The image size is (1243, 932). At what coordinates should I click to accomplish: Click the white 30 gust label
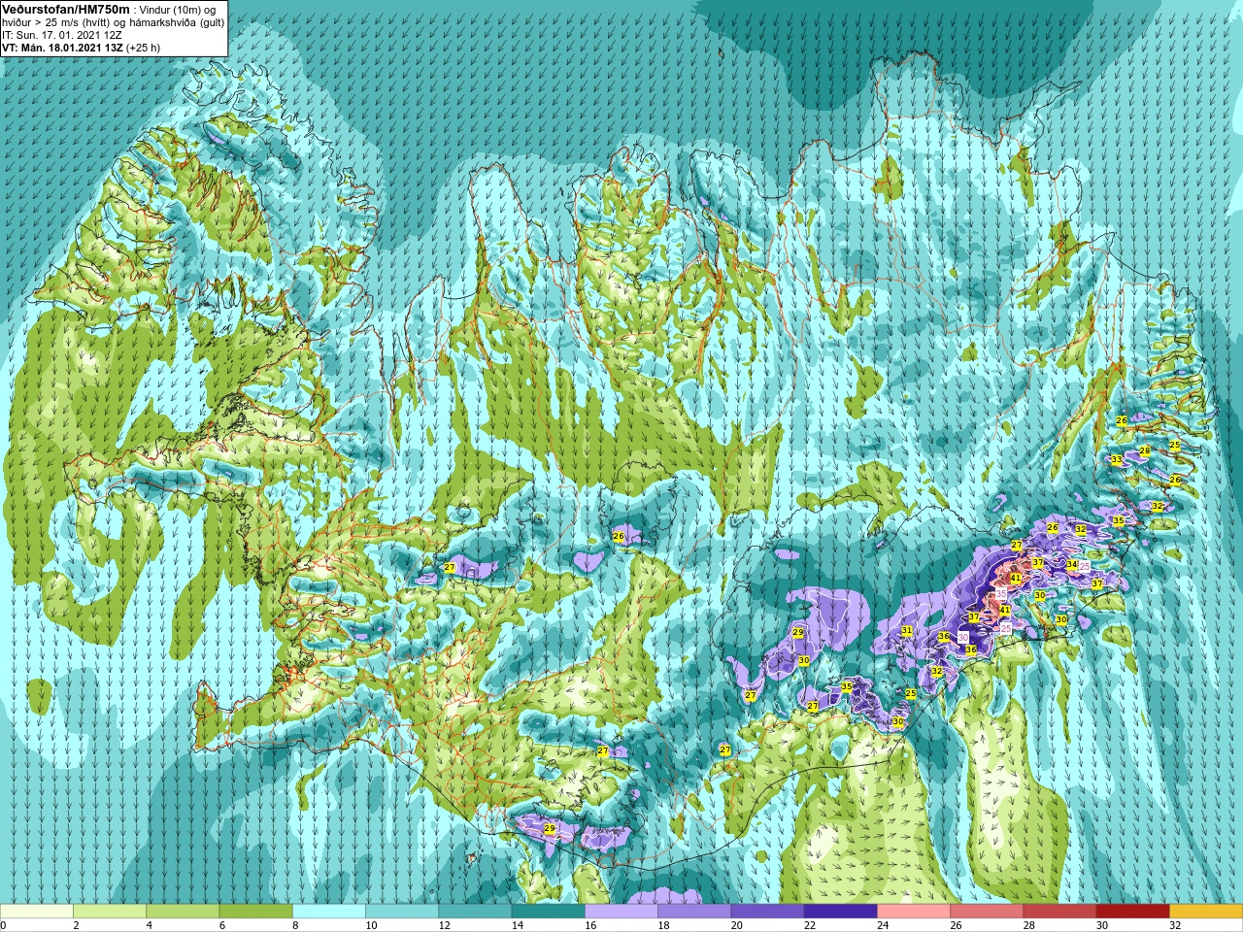click(x=963, y=637)
